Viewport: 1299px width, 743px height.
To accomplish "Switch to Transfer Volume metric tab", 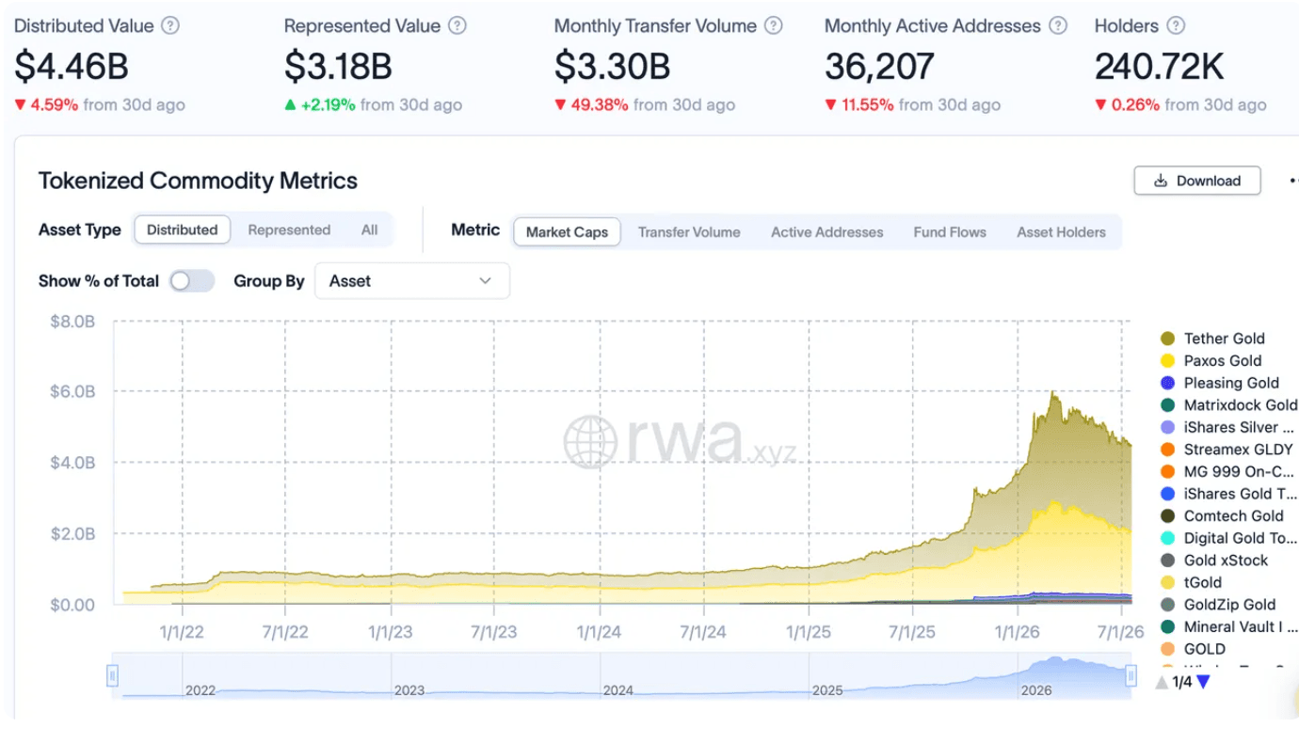I will point(689,232).
